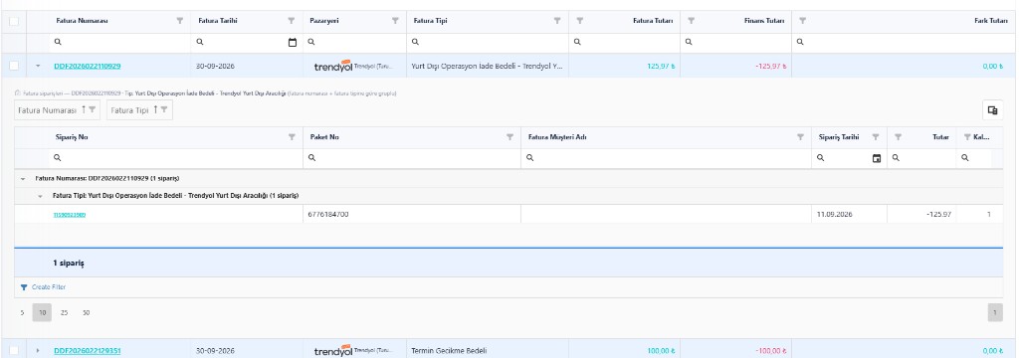Open filter icon on Fatura Tipi column header

click(557, 21)
